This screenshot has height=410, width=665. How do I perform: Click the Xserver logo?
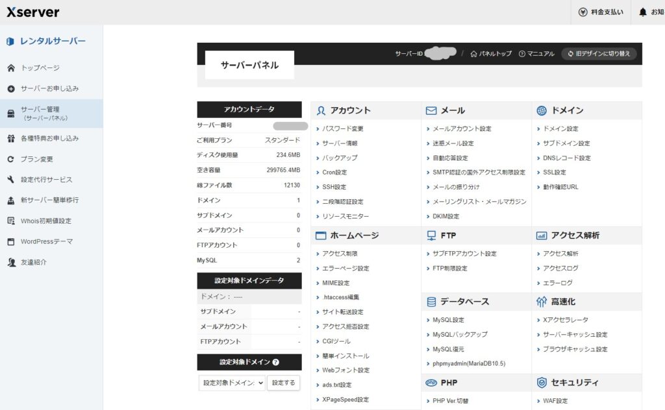(x=33, y=12)
